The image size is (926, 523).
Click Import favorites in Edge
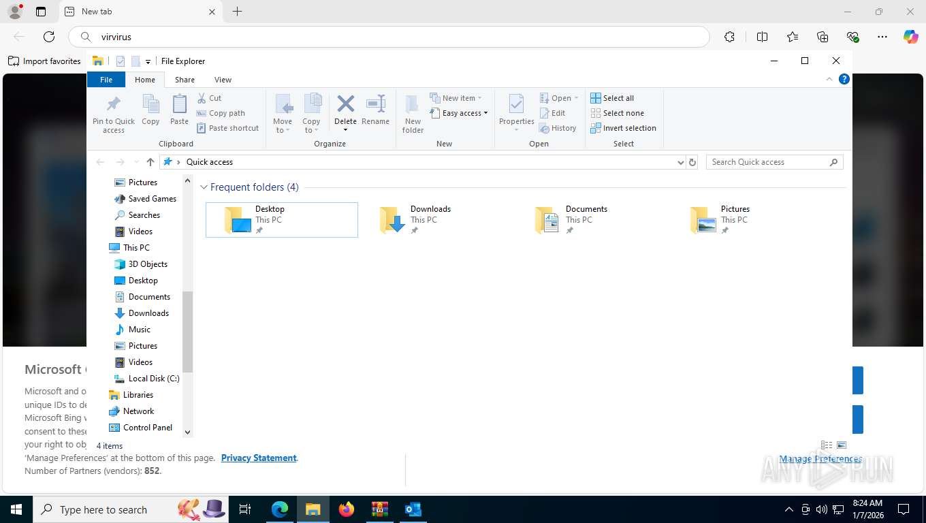point(45,61)
